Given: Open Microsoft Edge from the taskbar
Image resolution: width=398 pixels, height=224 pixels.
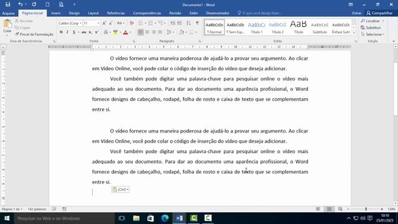Looking at the screenshot, I should tap(165, 218).
